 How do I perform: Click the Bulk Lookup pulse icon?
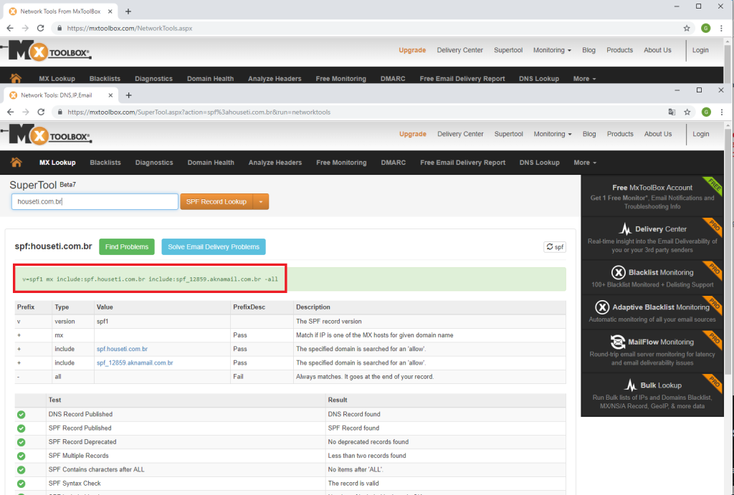(x=631, y=385)
